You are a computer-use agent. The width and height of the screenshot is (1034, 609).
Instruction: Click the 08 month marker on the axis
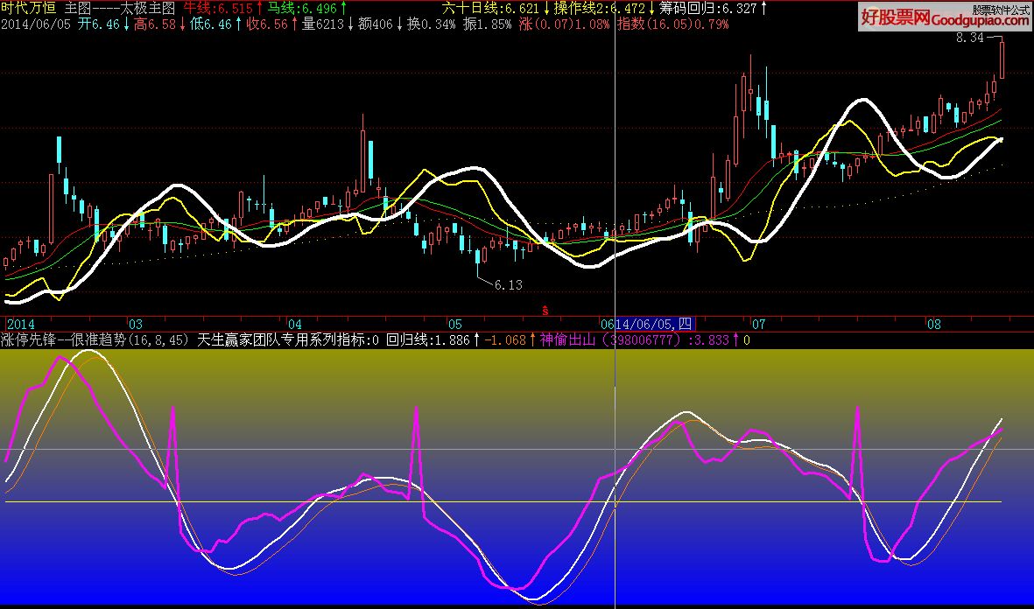(934, 323)
